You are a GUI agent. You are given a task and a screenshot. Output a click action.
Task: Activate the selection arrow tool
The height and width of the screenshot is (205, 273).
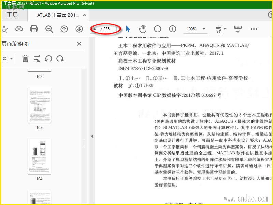(x=128, y=29)
